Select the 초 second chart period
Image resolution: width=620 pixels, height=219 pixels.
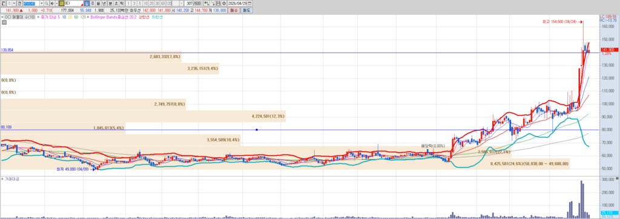[116, 4]
